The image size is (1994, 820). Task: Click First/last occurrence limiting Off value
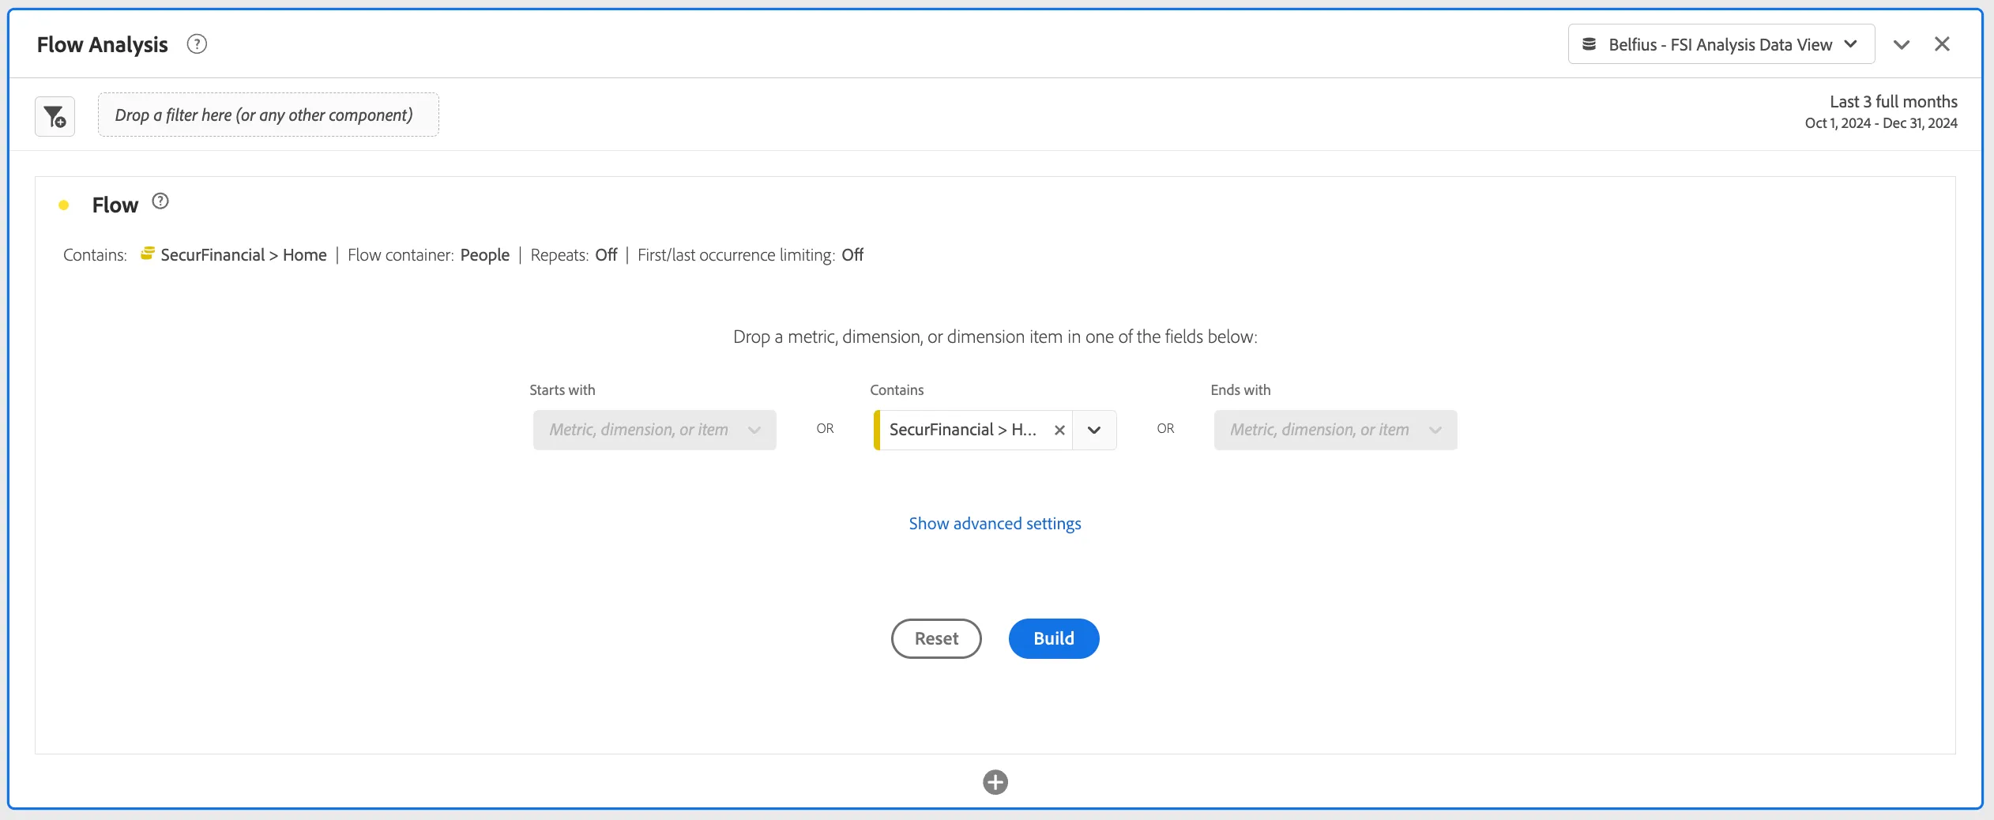tap(852, 254)
